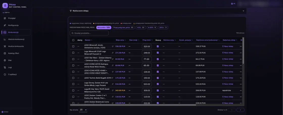Open external link for Lego Minecraft 21241
The height and width of the screenshot is (115, 283).
[113, 53]
